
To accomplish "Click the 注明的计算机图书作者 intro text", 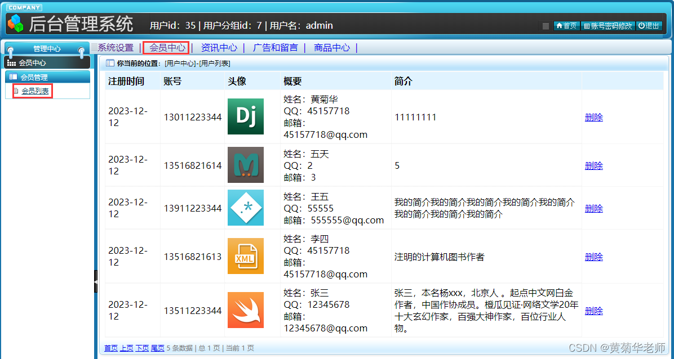I will pos(440,257).
